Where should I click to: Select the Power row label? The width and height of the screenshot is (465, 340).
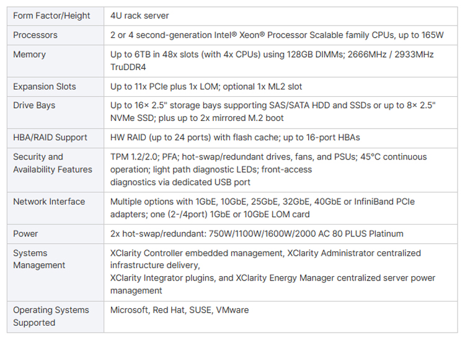25,234
